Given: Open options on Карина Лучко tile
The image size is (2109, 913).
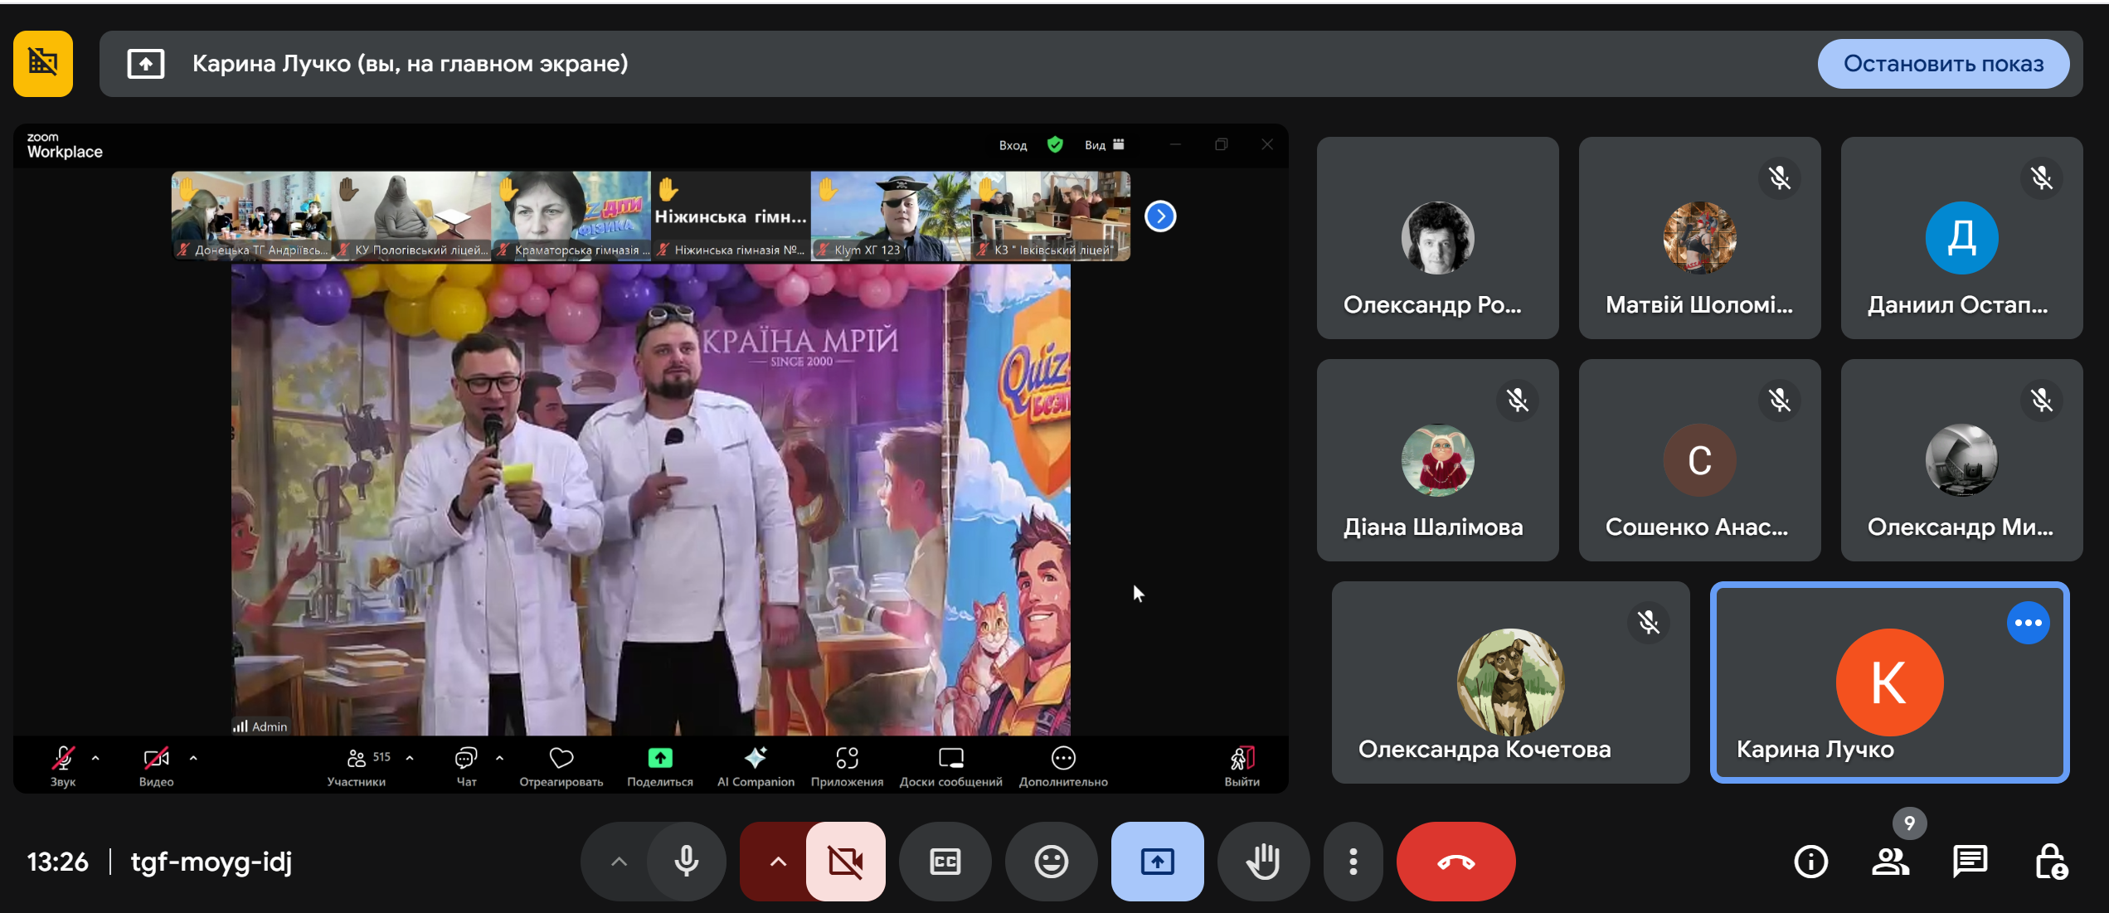Looking at the screenshot, I should [2028, 623].
